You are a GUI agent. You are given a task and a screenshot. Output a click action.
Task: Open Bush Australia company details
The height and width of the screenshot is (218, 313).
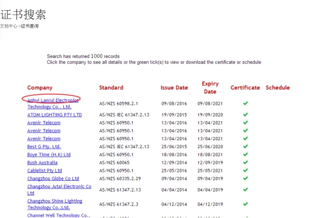coord(42,163)
